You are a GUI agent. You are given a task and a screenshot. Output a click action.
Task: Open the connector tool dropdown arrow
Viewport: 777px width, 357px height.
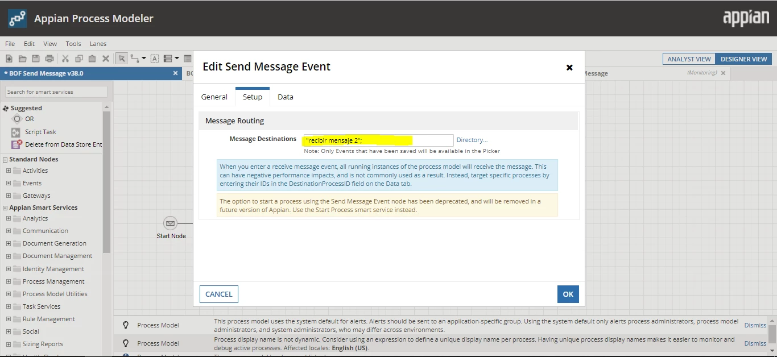pos(144,59)
